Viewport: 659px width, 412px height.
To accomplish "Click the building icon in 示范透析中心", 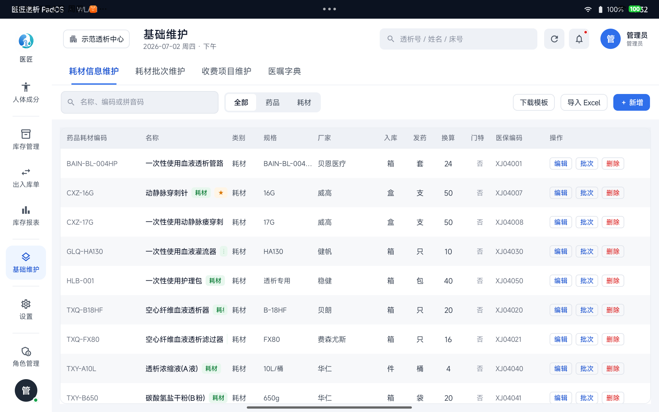I will tap(73, 39).
